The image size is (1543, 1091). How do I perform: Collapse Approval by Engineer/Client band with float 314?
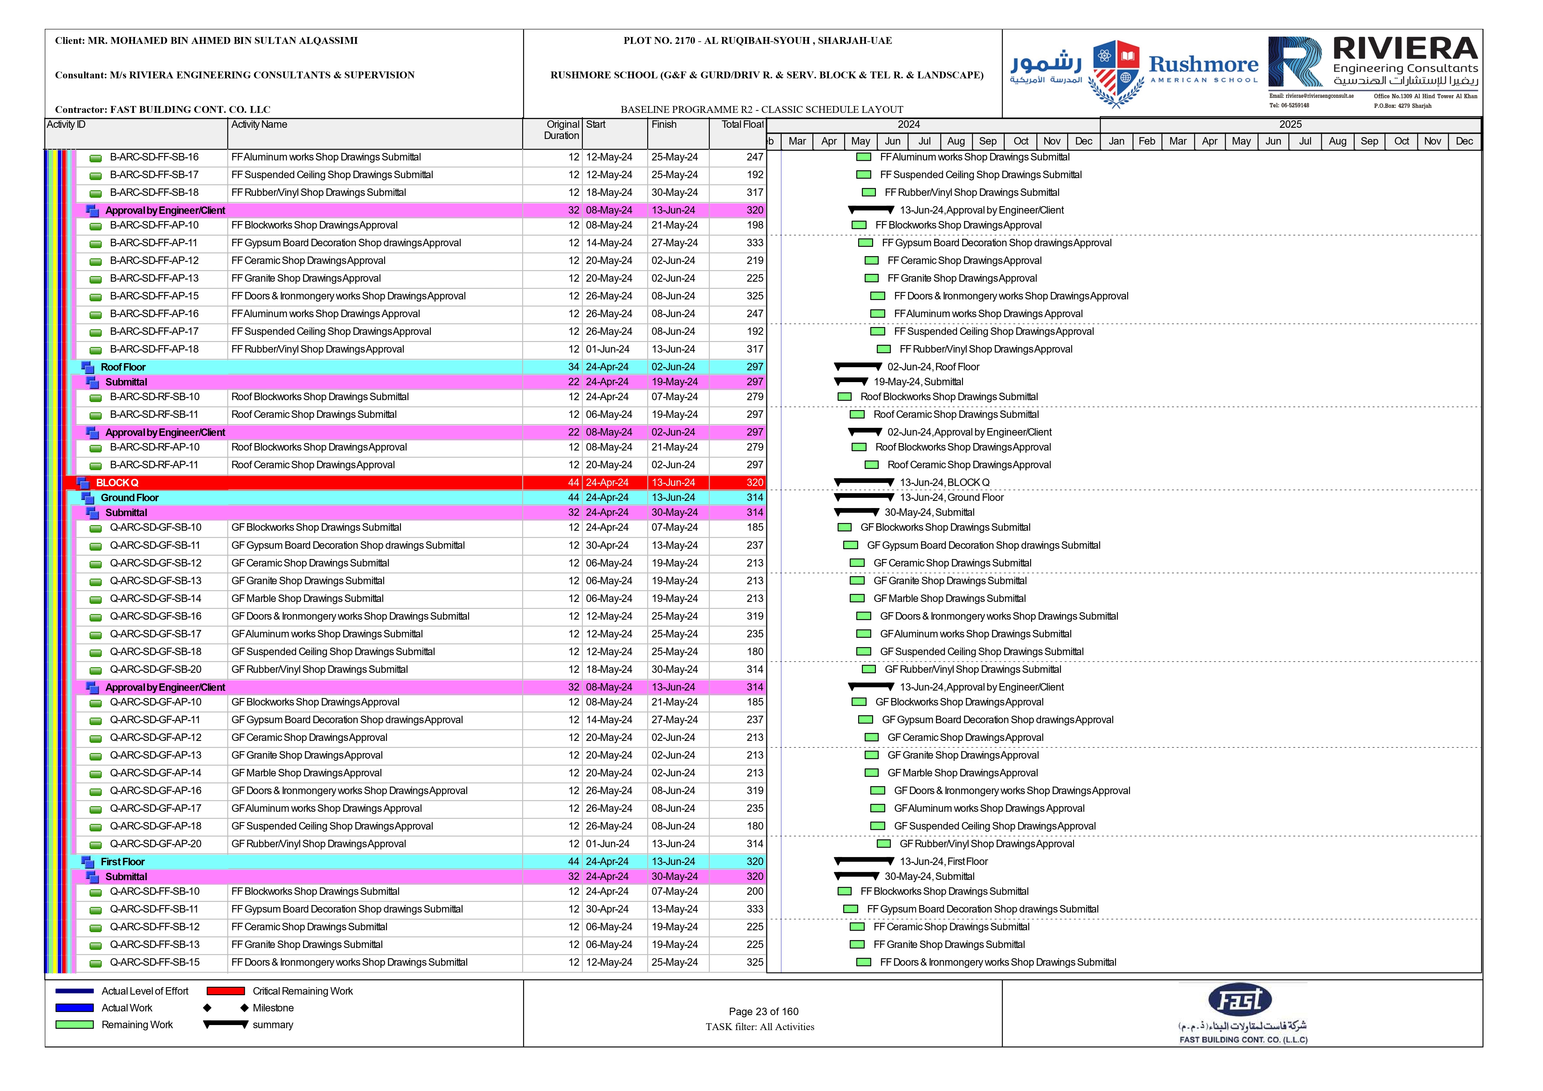pos(93,687)
